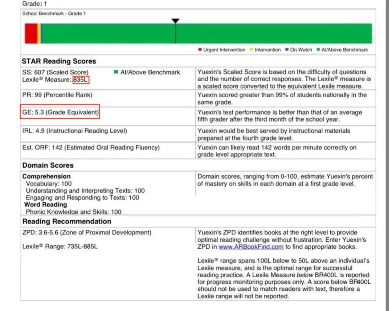Click the red Urgent Intervention legend square

click(x=200, y=50)
